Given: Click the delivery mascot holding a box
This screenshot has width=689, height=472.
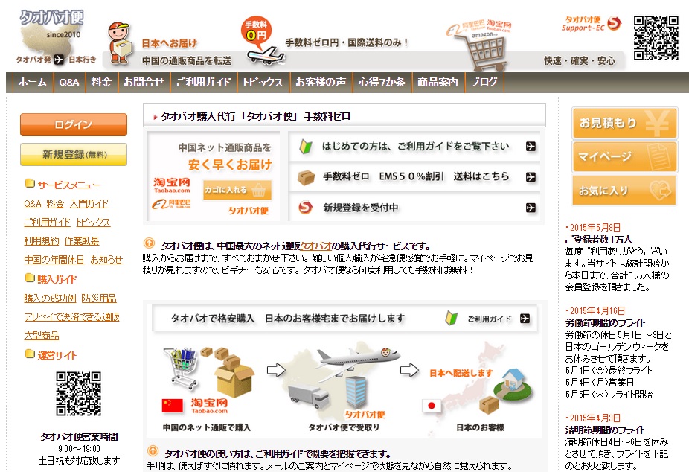Looking at the screenshot, I should pyautogui.click(x=120, y=44).
